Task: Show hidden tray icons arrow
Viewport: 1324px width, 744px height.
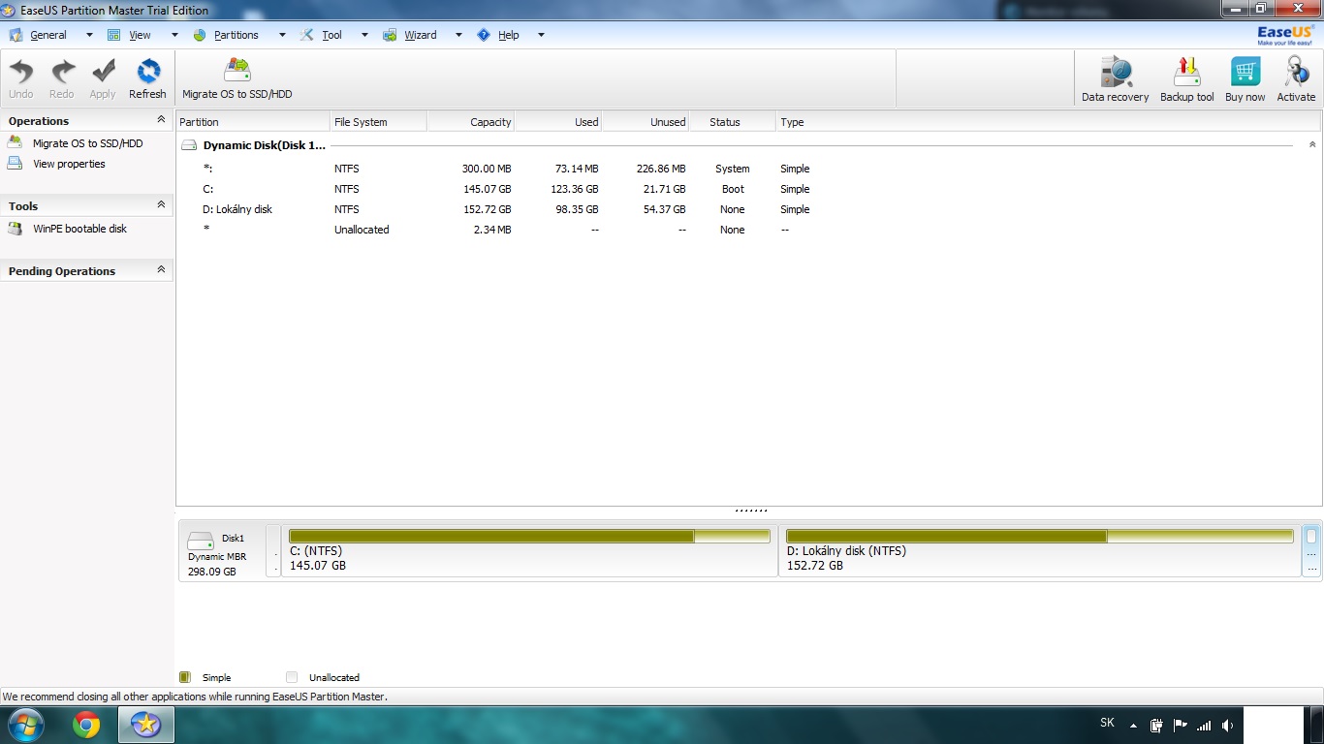Action: point(1133,726)
